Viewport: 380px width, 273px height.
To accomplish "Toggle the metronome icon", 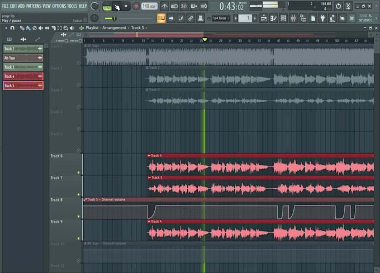I will pos(164,6).
